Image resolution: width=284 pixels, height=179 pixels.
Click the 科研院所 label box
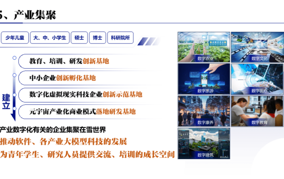click(121, 38)
